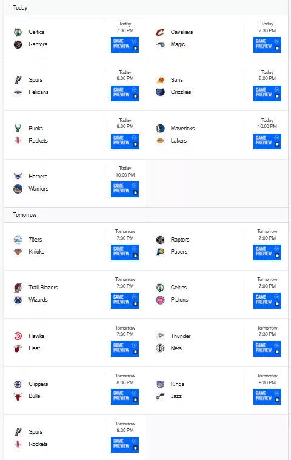Image resolution: width=291 pixels, height=460 pixels.
Task: Open Game Preview for 76ers vs Knicks
Action: (125, 252)
